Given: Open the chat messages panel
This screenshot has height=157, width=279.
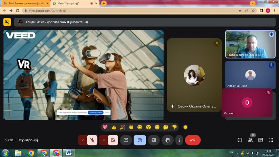Looking at the screenshot, I should coord(261,140).
